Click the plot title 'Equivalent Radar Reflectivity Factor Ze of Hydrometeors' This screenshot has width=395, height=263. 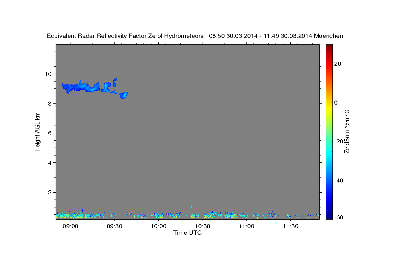click(125, 36)
